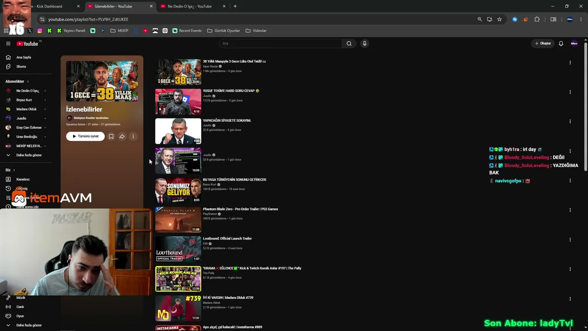Expand the Siz section chevron

pos(14,170)
